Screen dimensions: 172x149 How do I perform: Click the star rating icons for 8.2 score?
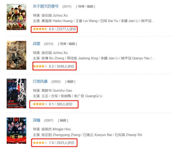[40, 66]
